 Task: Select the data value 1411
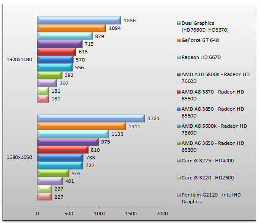click(x=134, y=126)
